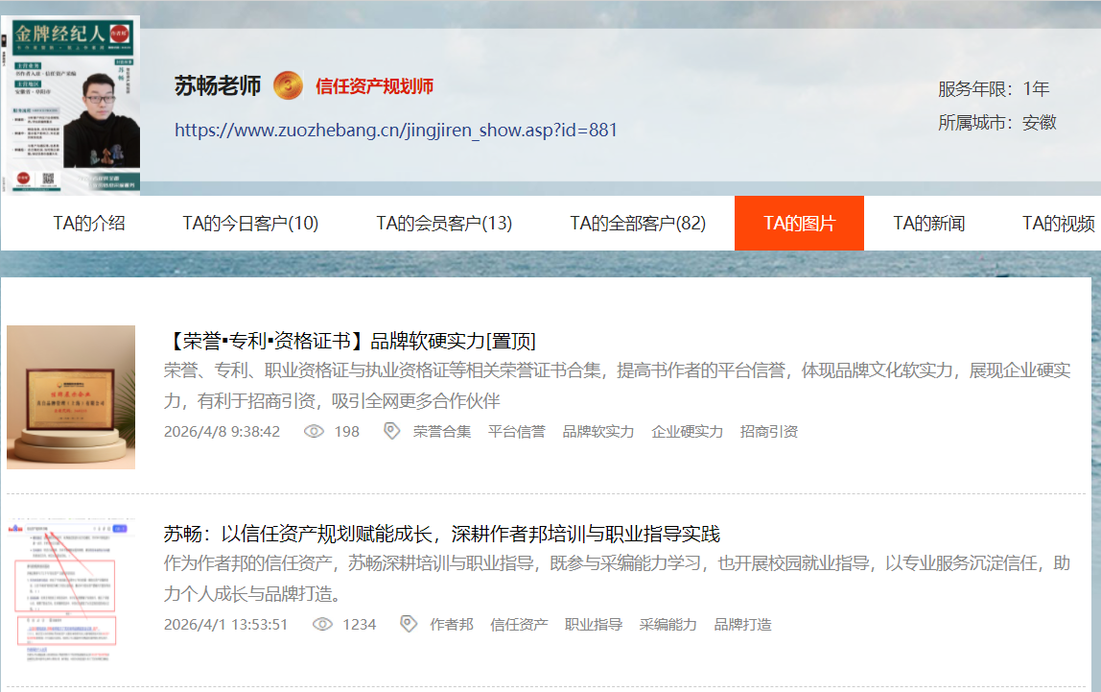Open the zuozhebang.cn profile URL link

coord(396,131)
